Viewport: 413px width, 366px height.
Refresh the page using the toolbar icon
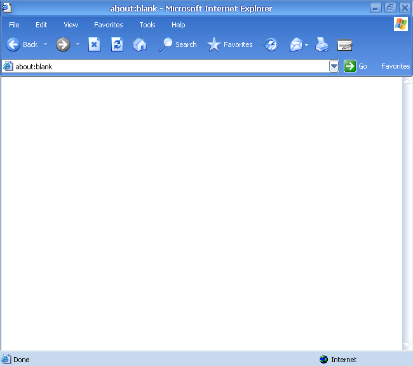[x=117, y=44]
